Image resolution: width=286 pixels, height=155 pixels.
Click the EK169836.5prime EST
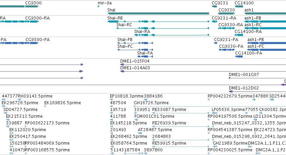point(45,106)
